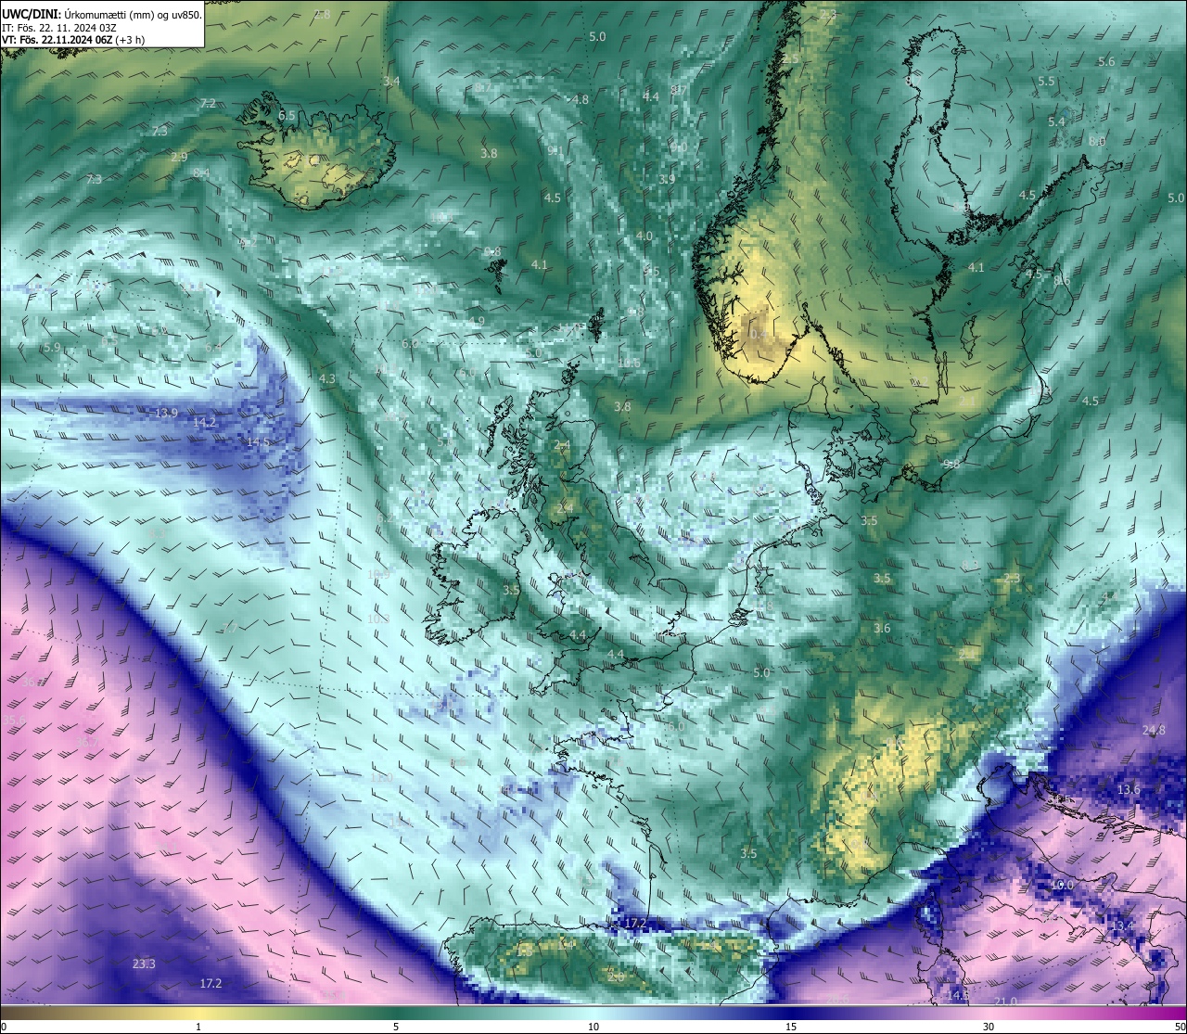Viewport: 1187px width, 1034px height.
Task: Click the '13.6' value in lower right
Action: tap(1129, 790)
